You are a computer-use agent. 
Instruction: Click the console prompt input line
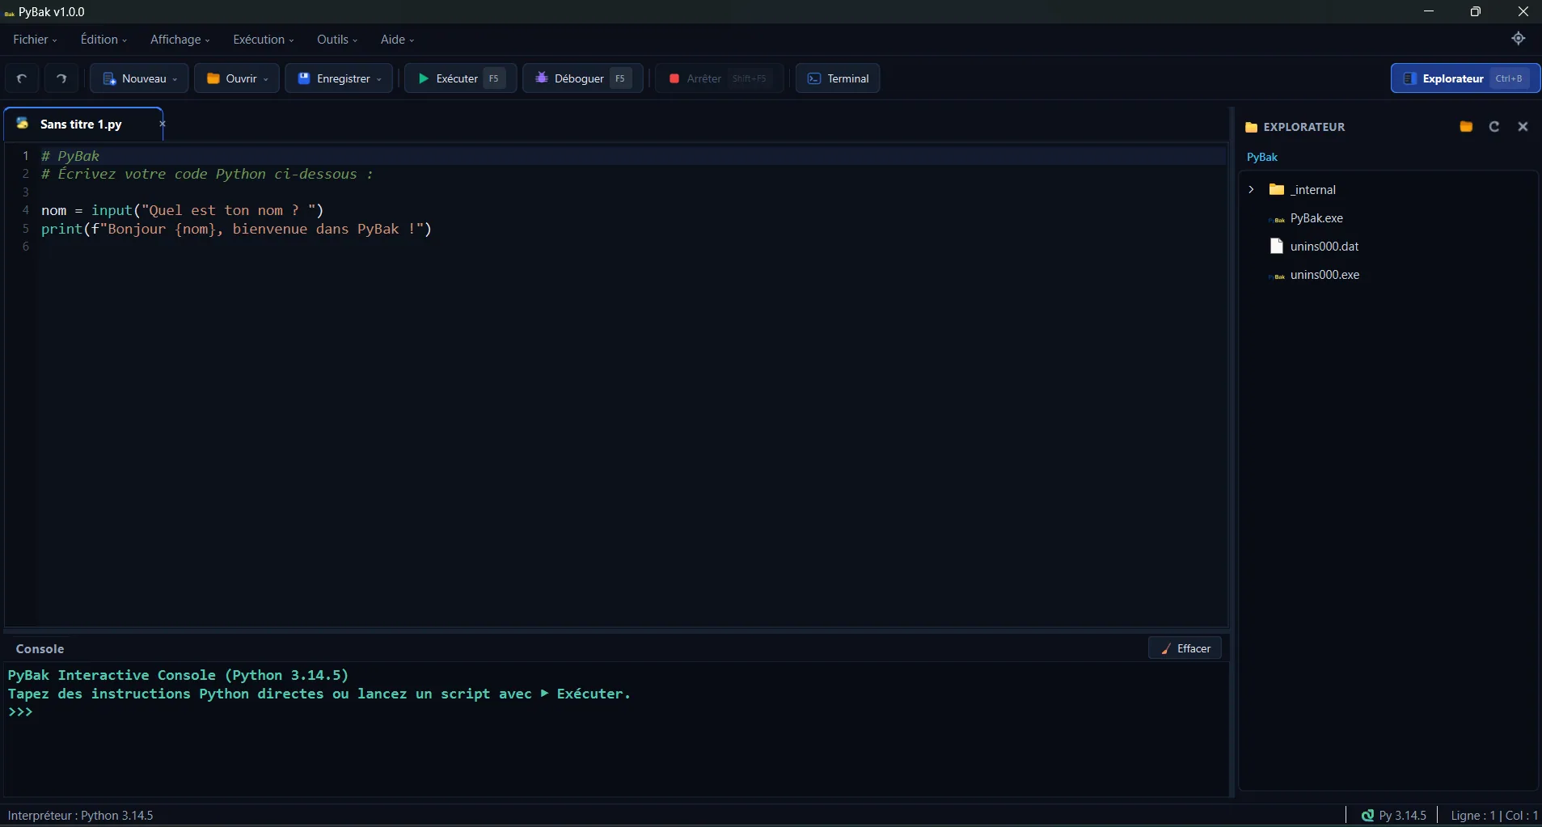pyautogui.click(x=615, y=712)
